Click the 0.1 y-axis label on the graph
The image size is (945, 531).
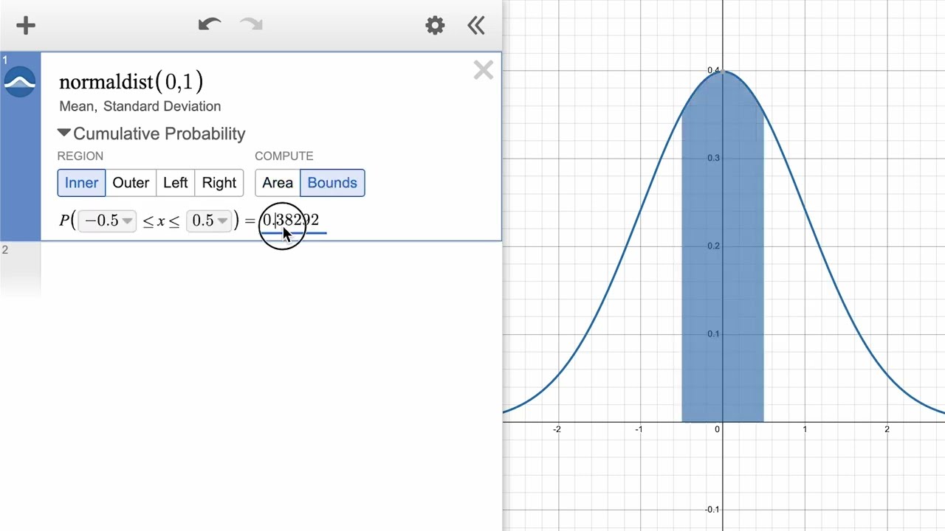[x=712, y=334]
